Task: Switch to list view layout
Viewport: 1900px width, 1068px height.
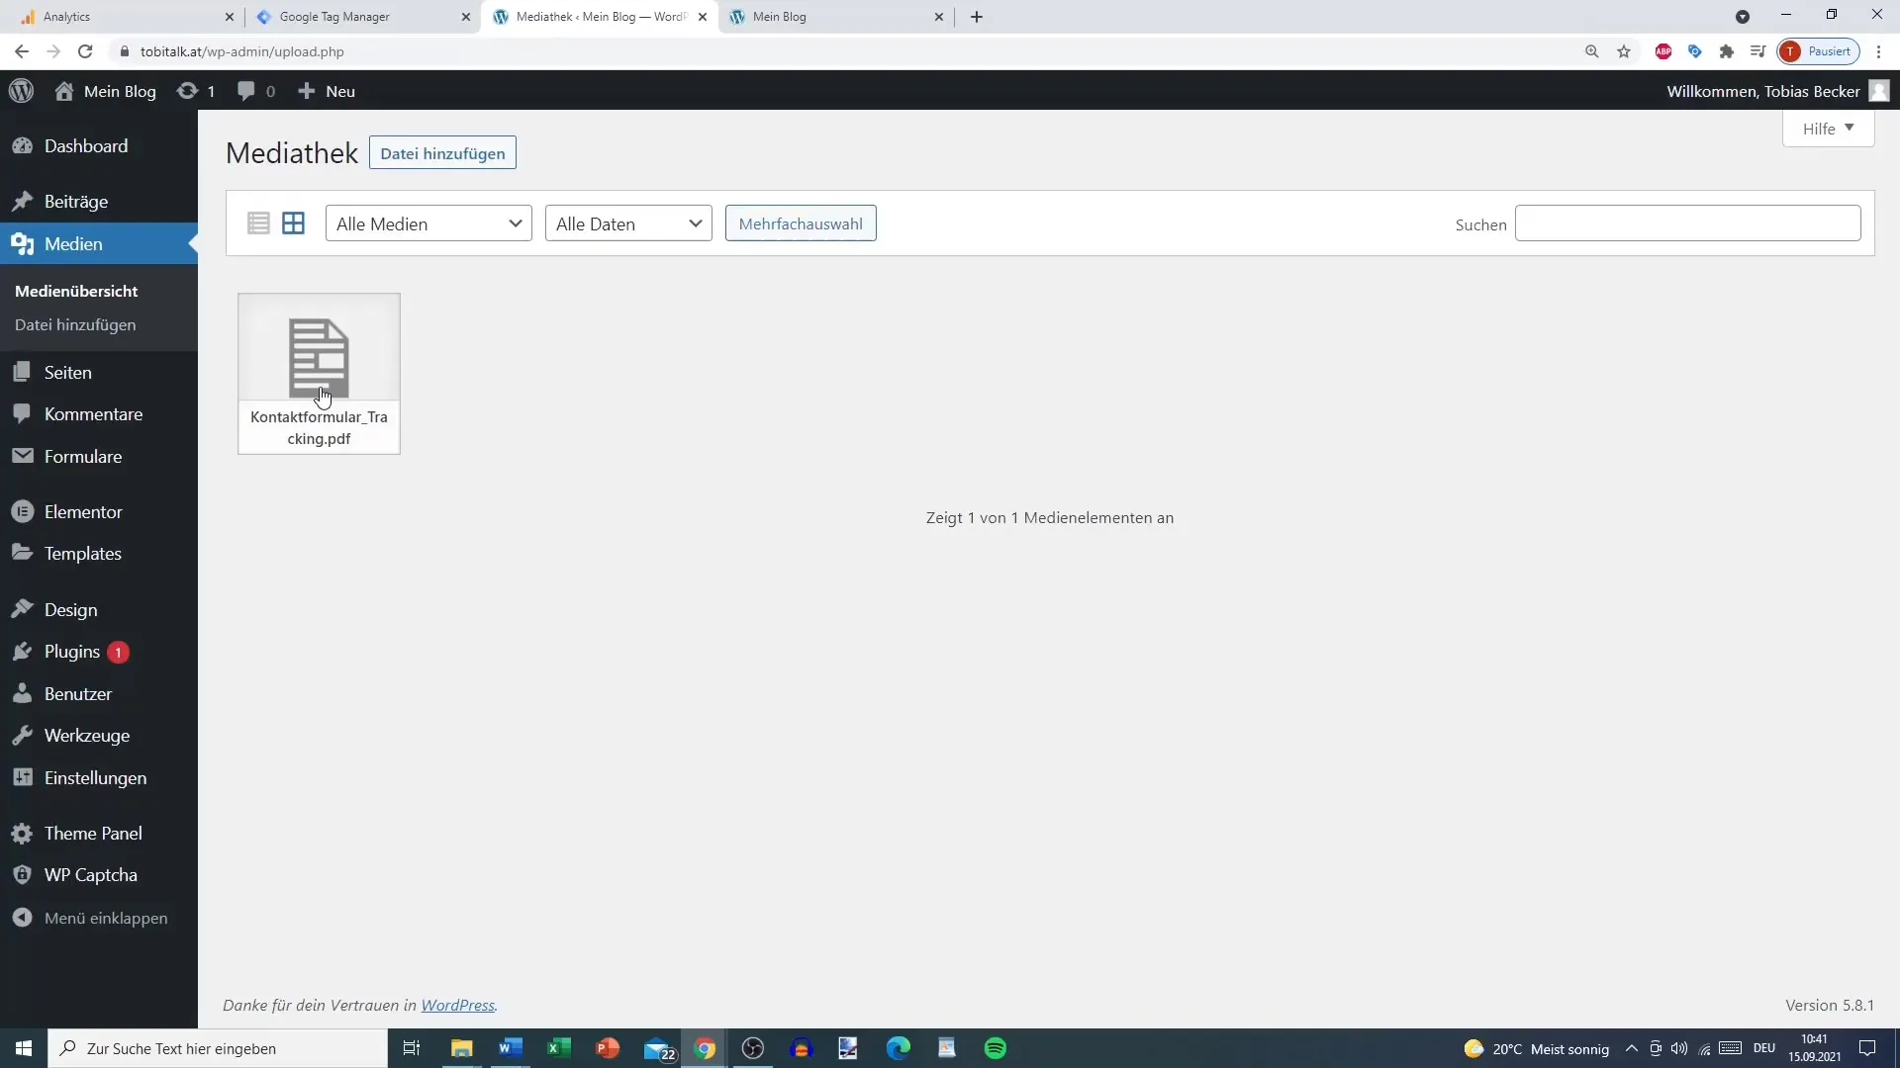Action: pos(258,224)
